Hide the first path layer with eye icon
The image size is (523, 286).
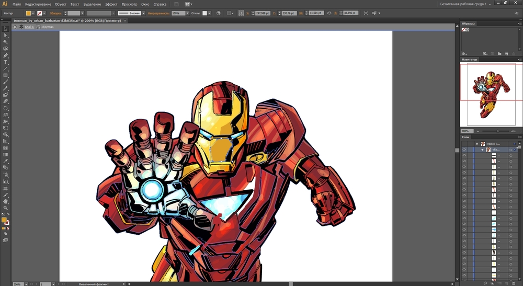(464, 156)
